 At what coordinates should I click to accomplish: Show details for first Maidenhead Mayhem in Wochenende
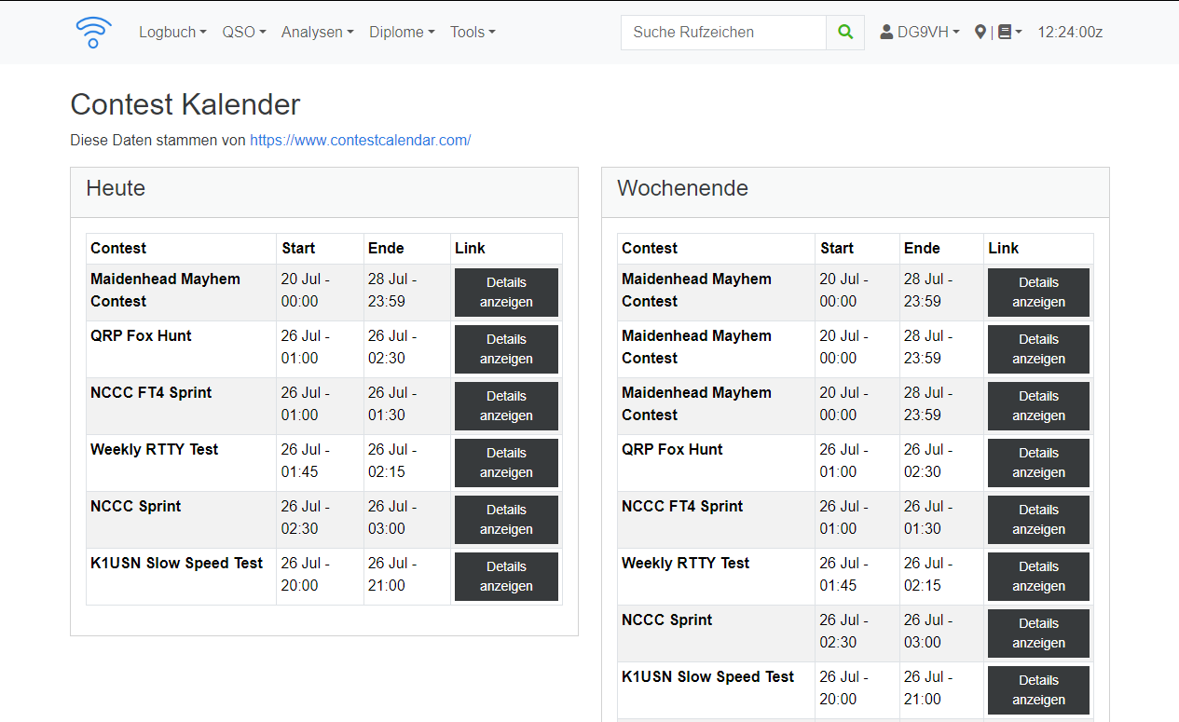[x=1038, y=293]
